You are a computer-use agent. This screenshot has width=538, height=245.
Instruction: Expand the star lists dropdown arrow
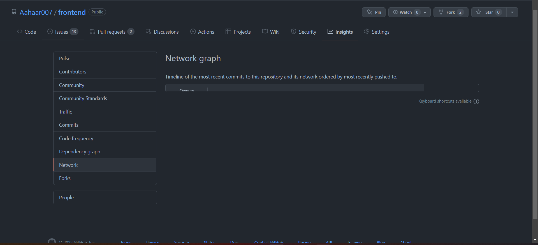[512, 12]
